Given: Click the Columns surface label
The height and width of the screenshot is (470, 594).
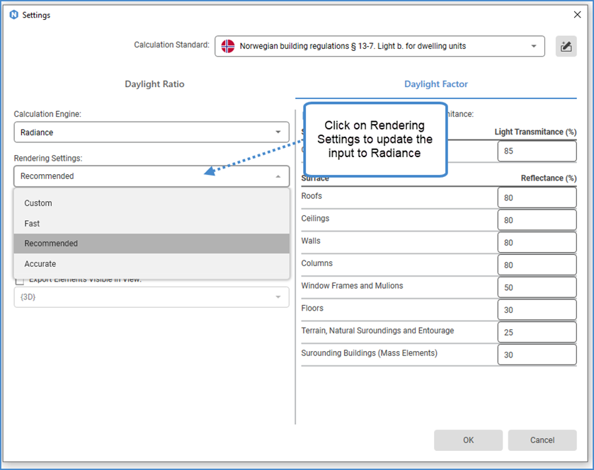Looking at the screenshot, I should click(x=316, y=263).
